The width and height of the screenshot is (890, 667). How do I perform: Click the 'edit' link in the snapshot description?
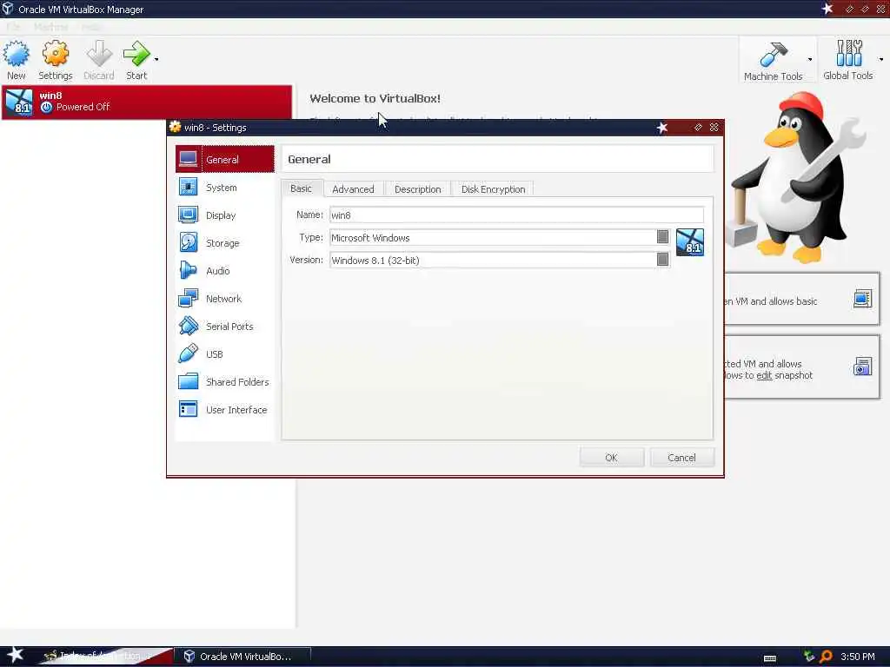(x=764, y=375)
